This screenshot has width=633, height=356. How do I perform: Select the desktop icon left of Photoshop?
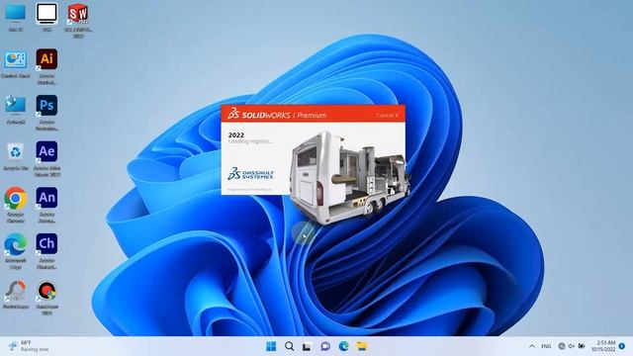(16, 110)
